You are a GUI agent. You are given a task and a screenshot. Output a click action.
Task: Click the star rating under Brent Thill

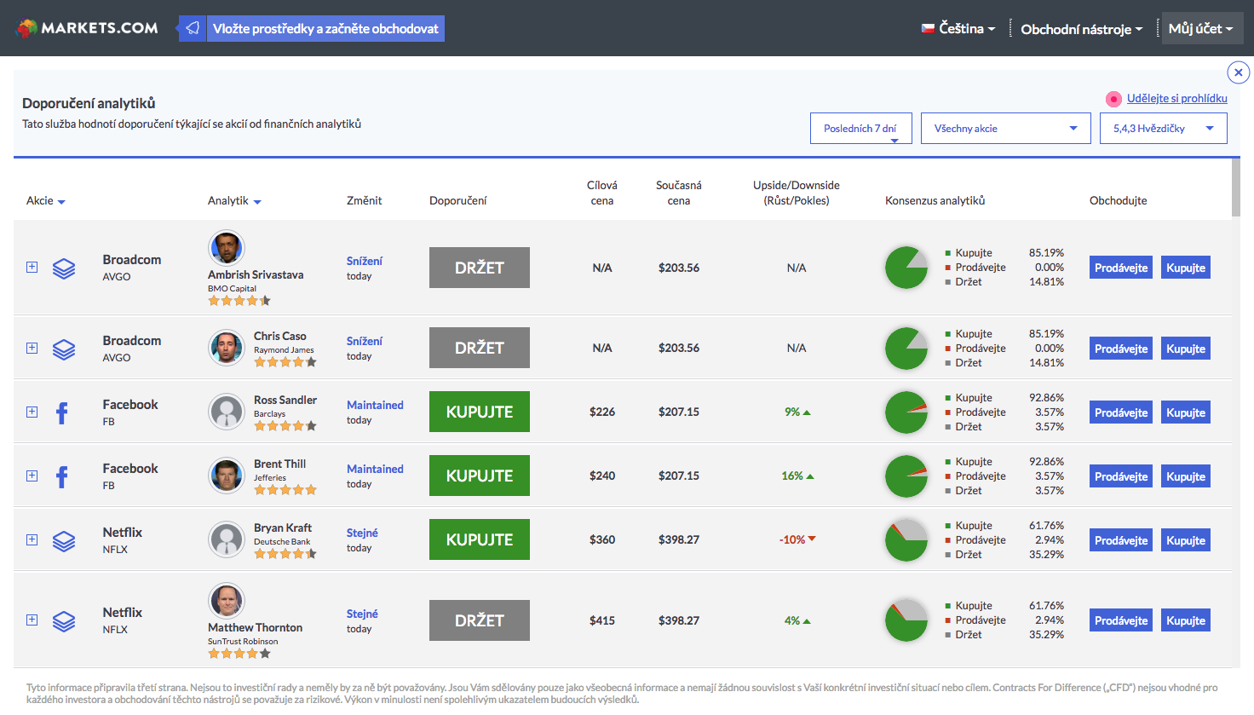(285, 490)
